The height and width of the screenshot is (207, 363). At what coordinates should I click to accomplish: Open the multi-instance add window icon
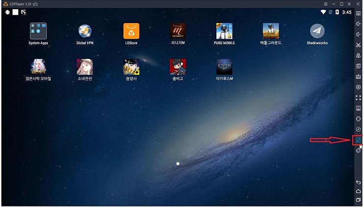358,66
